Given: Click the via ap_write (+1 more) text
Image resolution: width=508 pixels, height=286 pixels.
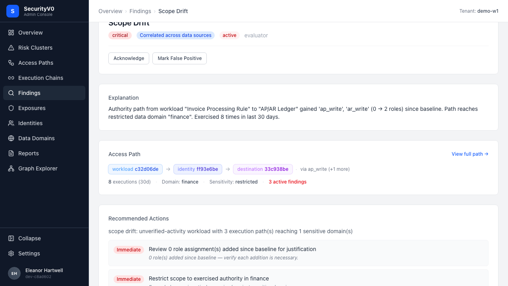Looking at the screenshot, I should [325, 169].
